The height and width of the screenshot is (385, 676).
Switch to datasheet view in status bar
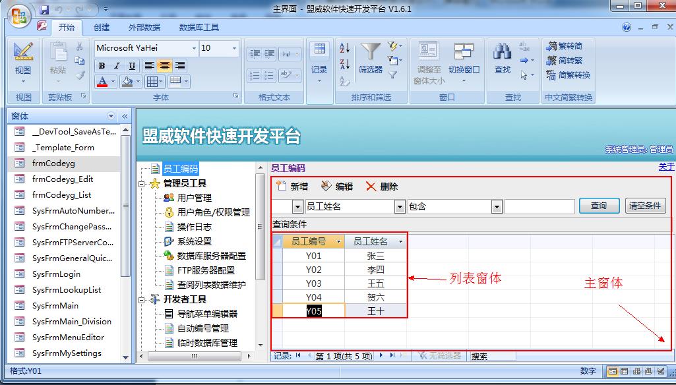(x=624, y=371)
